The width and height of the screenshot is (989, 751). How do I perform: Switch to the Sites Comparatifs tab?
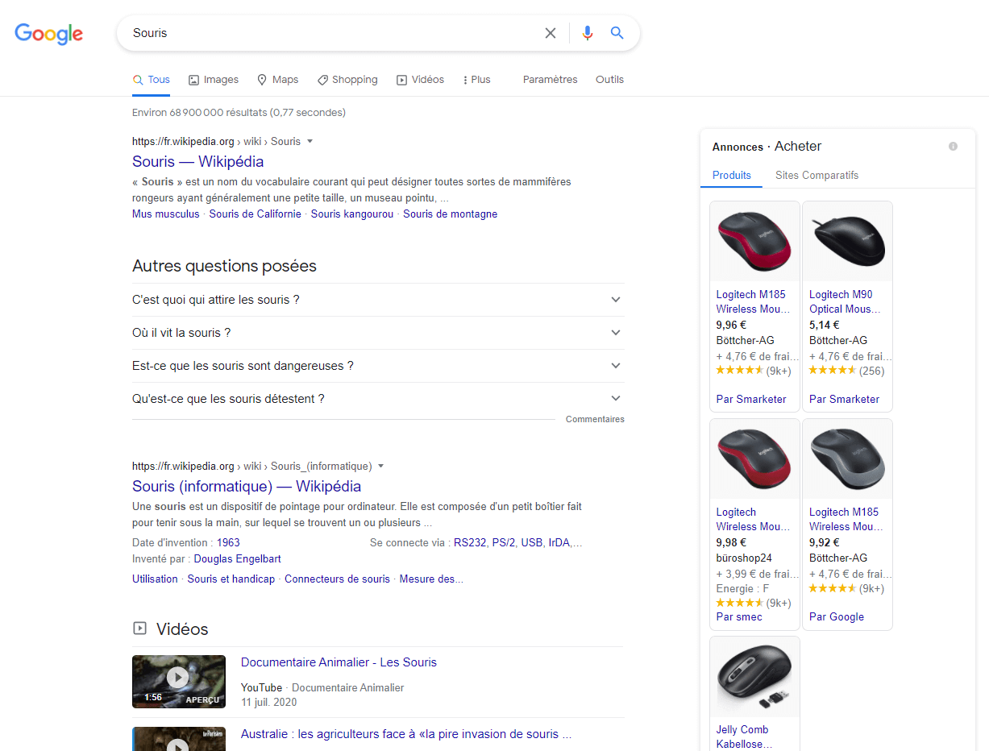[x=817, y=176]
